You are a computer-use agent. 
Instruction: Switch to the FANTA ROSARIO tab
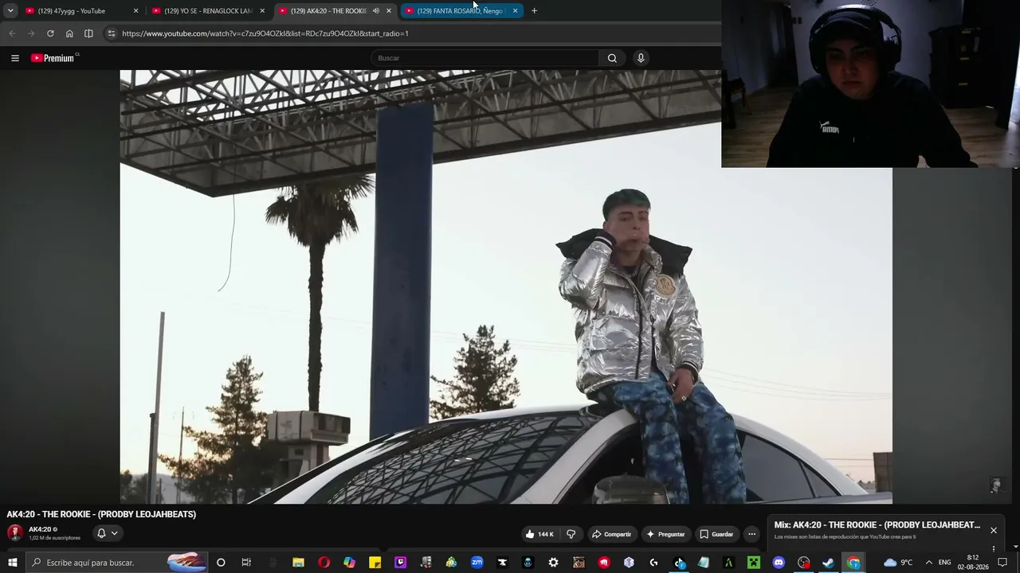pos(461,11)
